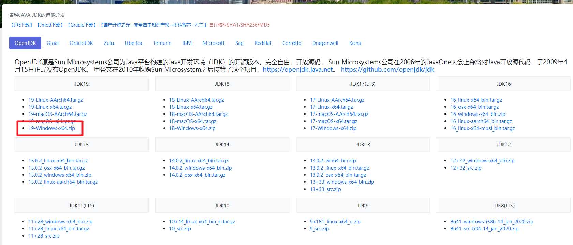The width and height of the screenshot is (573, 245).
Task: Download 17-Windows-x64.zip
Action: pyautogui.click(x=333, y=128)
